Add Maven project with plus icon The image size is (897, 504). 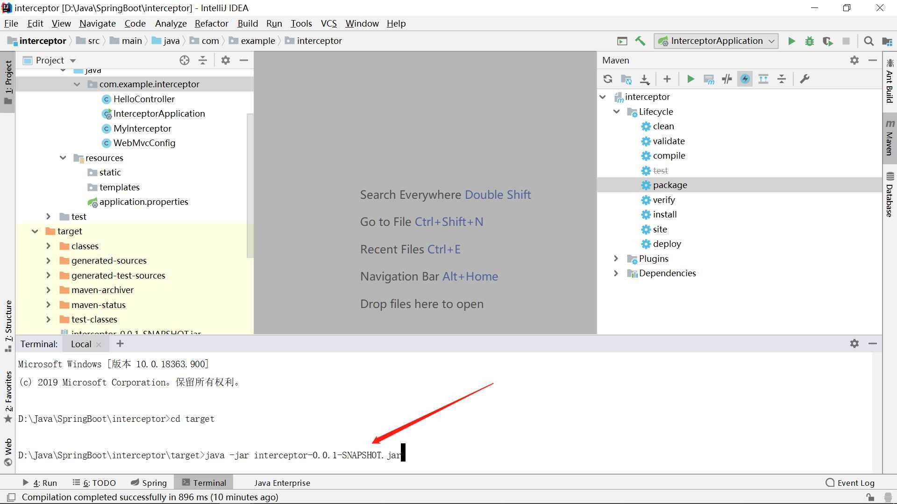667,79
